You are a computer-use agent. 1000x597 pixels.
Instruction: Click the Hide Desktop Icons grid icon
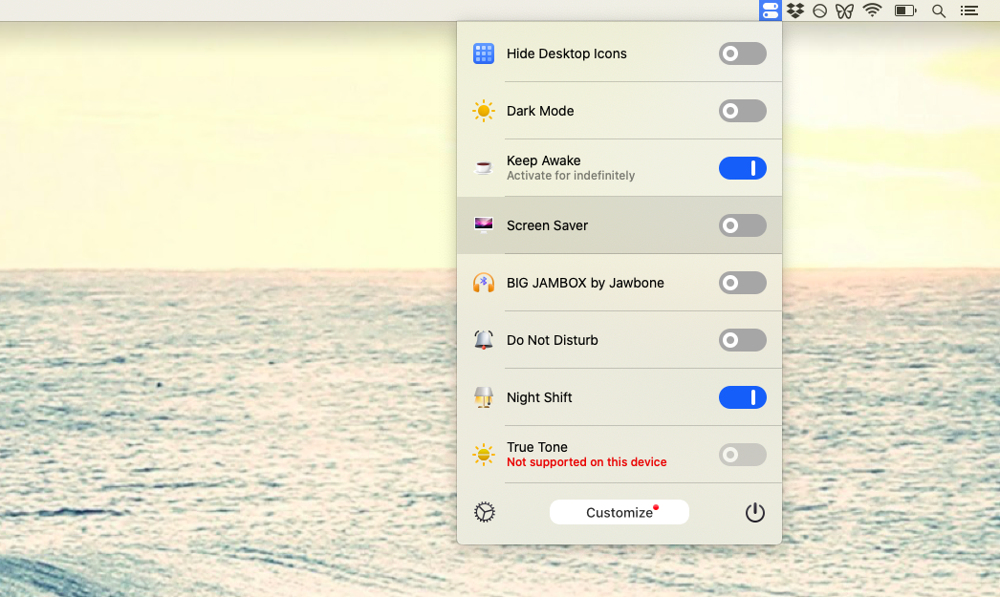(484, 53)
